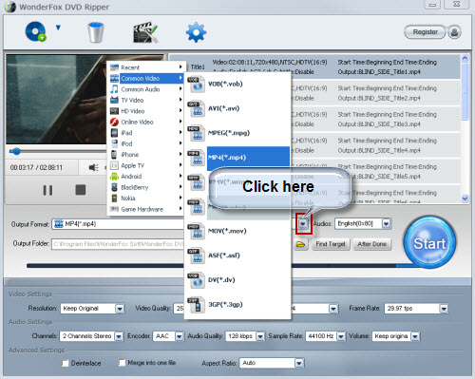Click the playback position slider handle

16,151
